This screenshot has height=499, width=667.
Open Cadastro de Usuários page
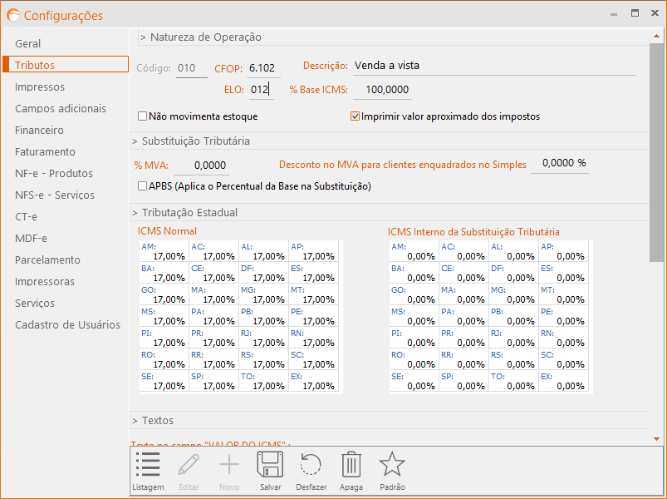point(67,324)
